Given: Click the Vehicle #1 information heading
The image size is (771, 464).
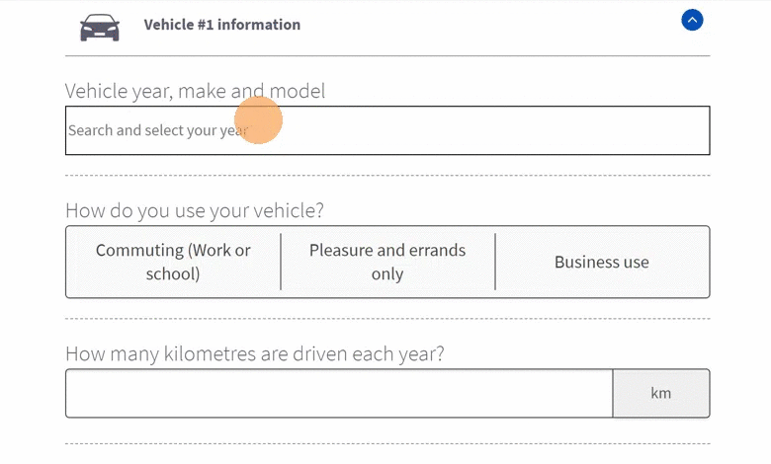Looking at the screenshot, I should pyautogui.click(x=221, y=25).
